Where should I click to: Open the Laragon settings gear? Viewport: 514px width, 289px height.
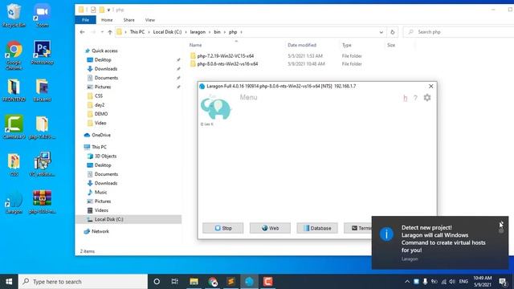pos(426,98)
